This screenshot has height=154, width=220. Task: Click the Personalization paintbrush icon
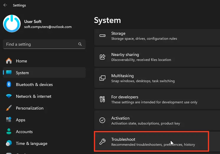coord(9,108)
